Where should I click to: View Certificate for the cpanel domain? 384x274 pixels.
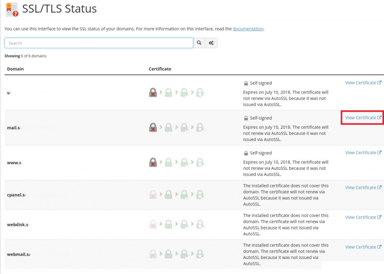(363, 187)
